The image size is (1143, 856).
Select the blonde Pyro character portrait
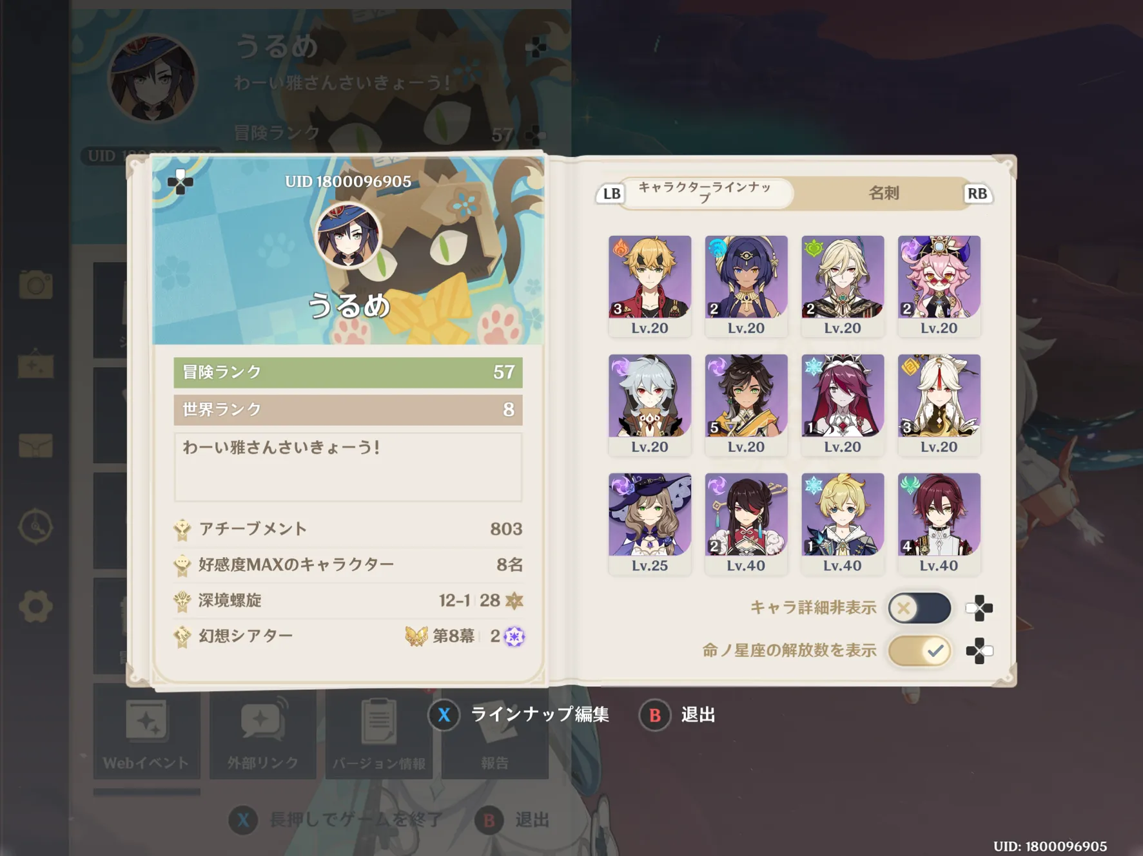(x=649, y=286)
